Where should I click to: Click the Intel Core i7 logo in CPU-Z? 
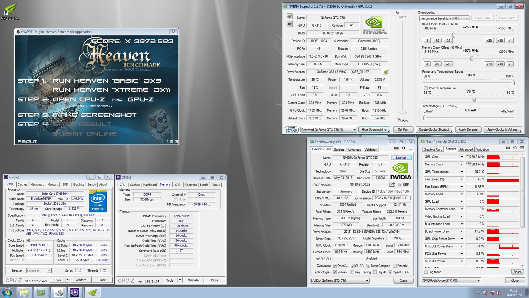(98, 201)
